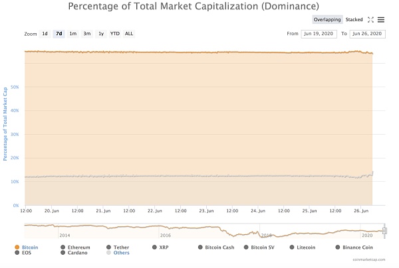Viewport: 399px width, 268px height.
Task: Hide the Others series
Action: pyautogui.click(x=121, y=252)
